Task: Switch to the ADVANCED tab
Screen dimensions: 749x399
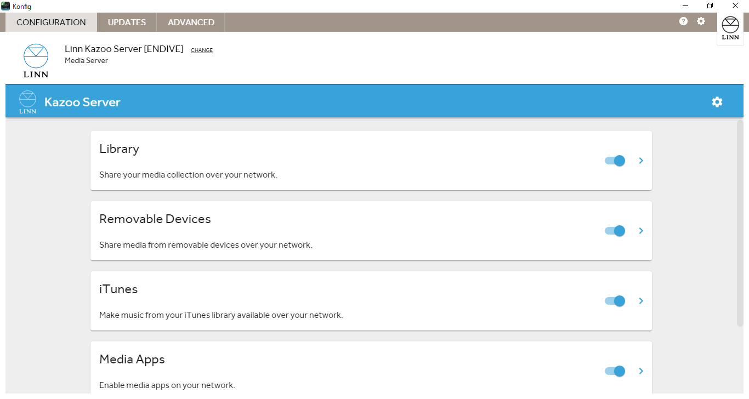Action: point(191,22)
